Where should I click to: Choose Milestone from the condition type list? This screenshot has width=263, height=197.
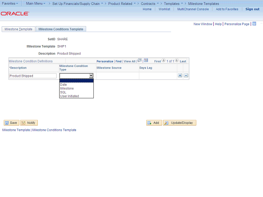click(x=76, y=89)
